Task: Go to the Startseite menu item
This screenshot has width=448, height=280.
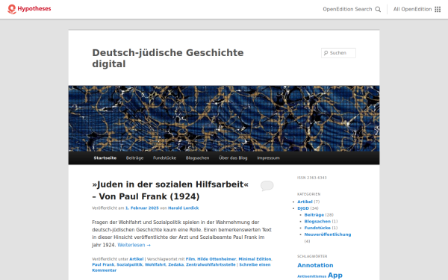Action: (x=105, y=158)
